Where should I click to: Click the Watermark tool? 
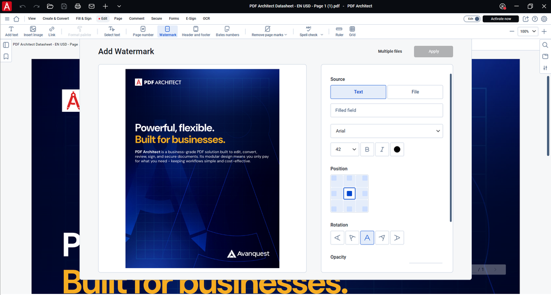point(168,31)
